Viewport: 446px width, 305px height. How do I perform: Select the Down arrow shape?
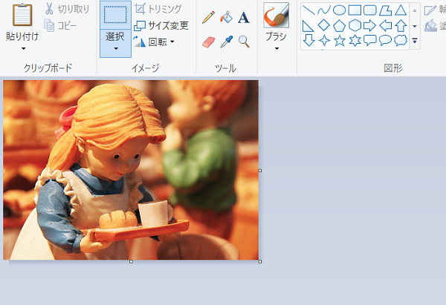pyautogui.click(x=308, y=40)
